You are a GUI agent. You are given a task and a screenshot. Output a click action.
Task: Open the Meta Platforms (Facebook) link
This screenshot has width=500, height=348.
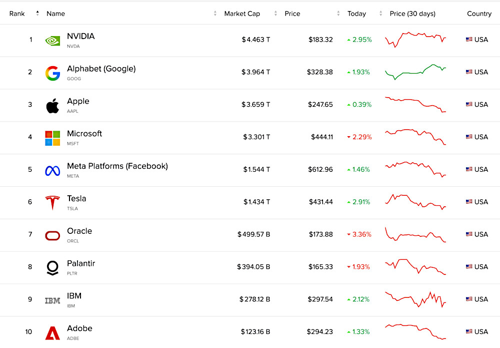pyautogui.click(x=117, y=166)
